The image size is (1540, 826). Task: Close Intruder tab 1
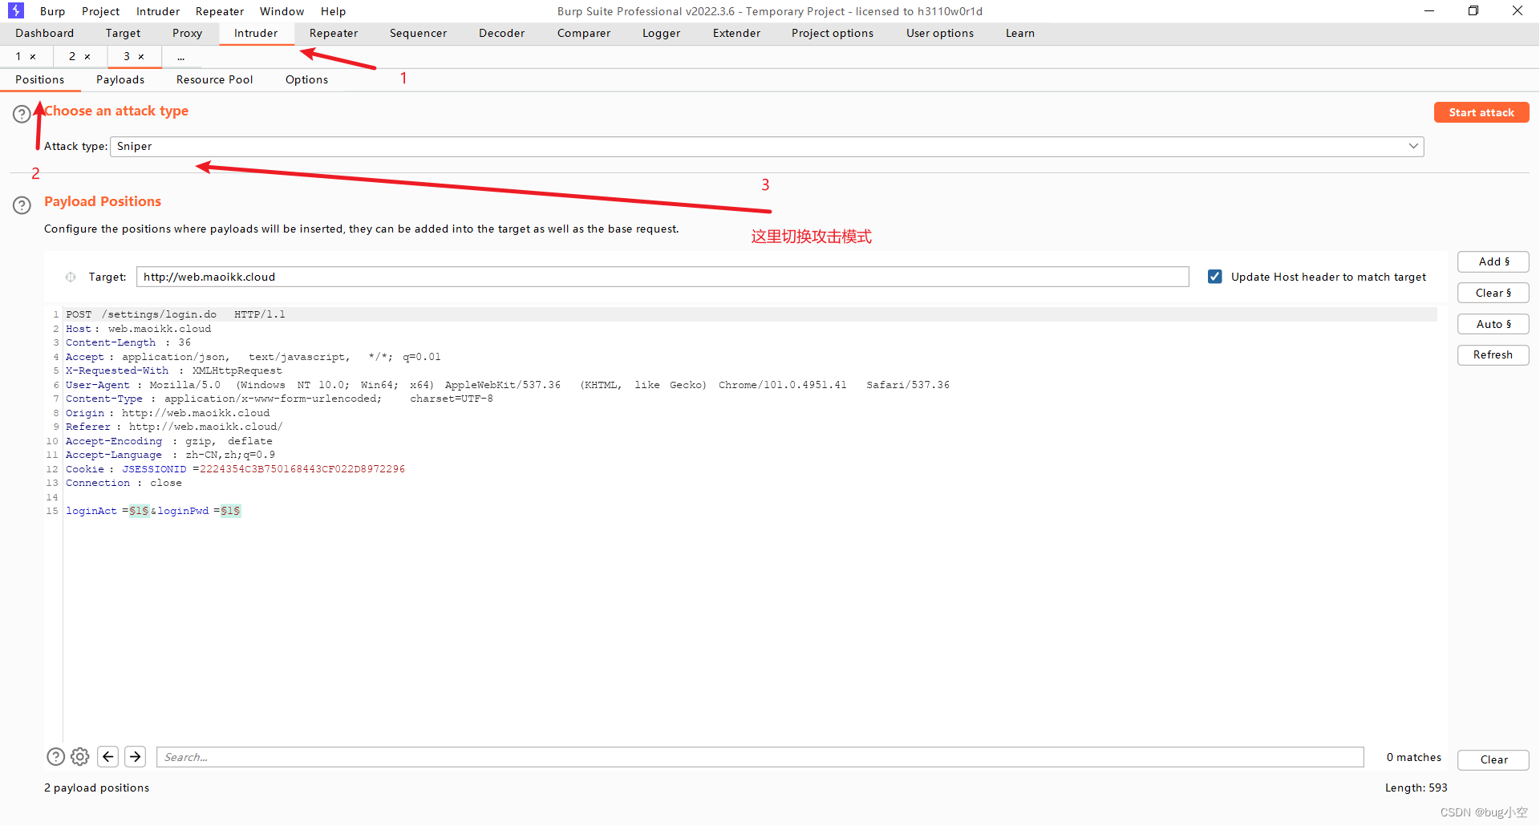(33, 57)
